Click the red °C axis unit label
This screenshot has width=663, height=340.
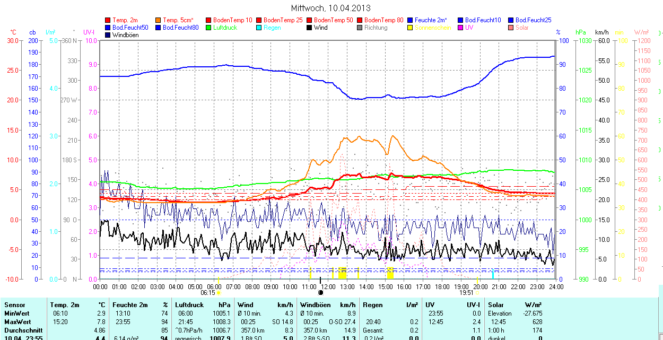[x=13, y=32]
